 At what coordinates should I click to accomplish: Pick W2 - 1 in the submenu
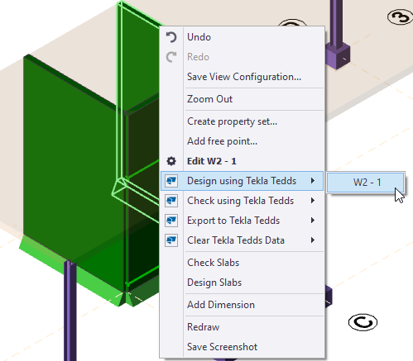(x=366, y=183)
